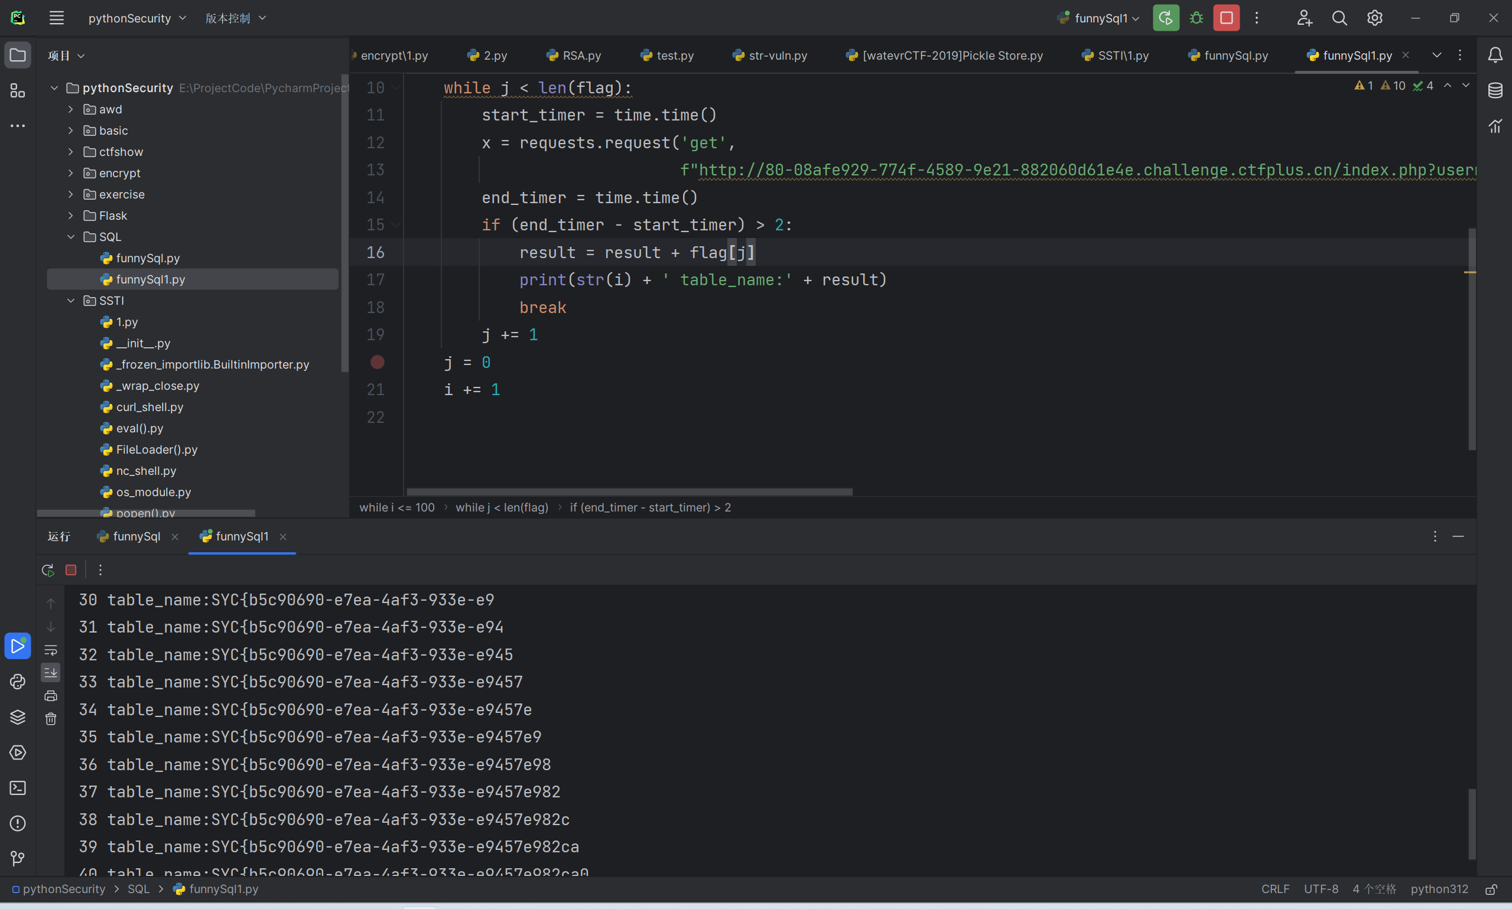Click UTF-8 encoding in status bar

pyautogui.click(x=1320, y=889)
